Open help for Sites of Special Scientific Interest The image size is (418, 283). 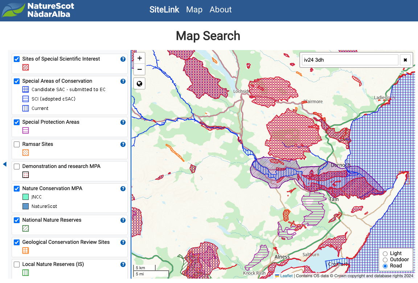pyautogui.click(x=123, y=59)
